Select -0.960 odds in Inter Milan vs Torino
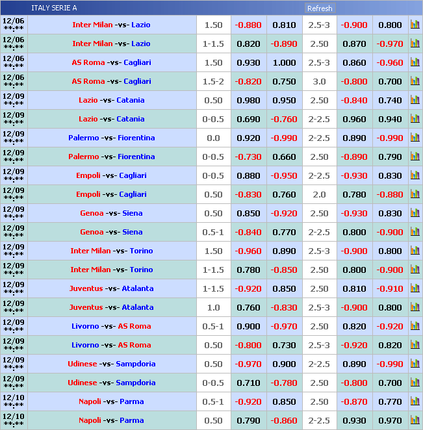Image resolution: width=423 pixels, height=430 pixels. tap(248, 251)
